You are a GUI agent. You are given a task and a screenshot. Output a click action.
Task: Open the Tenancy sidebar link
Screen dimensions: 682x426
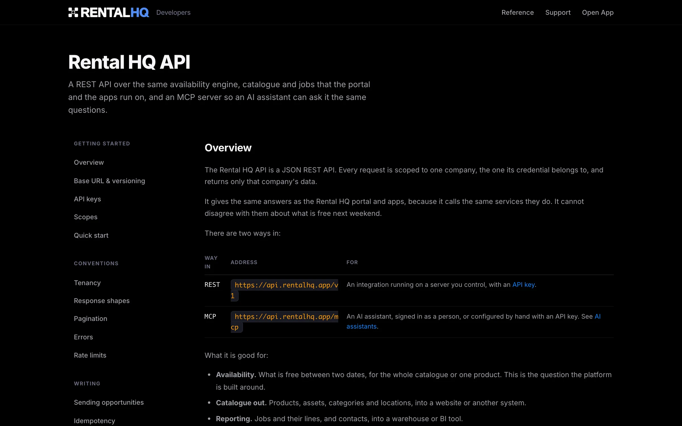click(87, 283)
